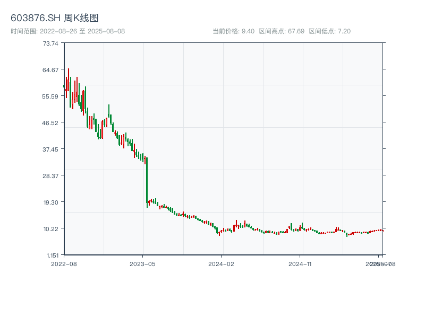Click the current price label 当前价格: 9.40
Viewport: 425px width, 318px height.
tap(233, 31)
